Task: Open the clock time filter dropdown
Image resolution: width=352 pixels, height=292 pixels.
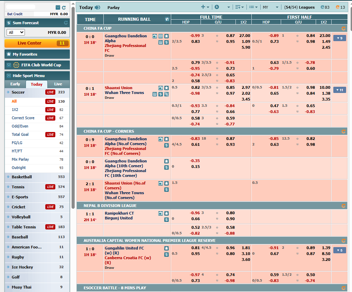Action: (x=222, y=7)
